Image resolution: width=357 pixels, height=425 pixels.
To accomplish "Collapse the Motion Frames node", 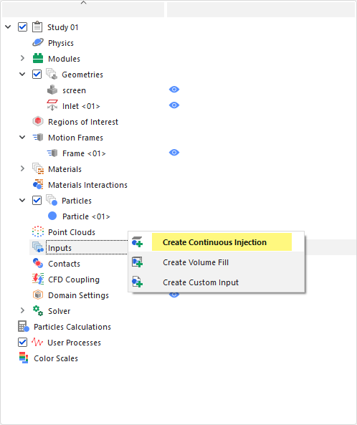I will tap(22, 137).
